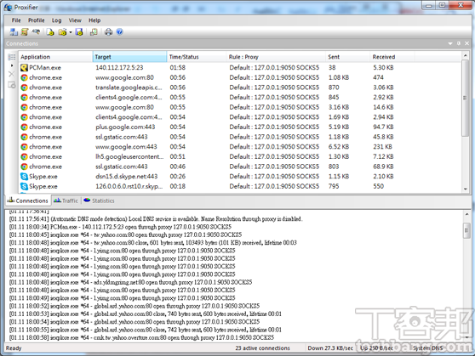Open the Profile menu
475x356 pixels.
point(37,20)
